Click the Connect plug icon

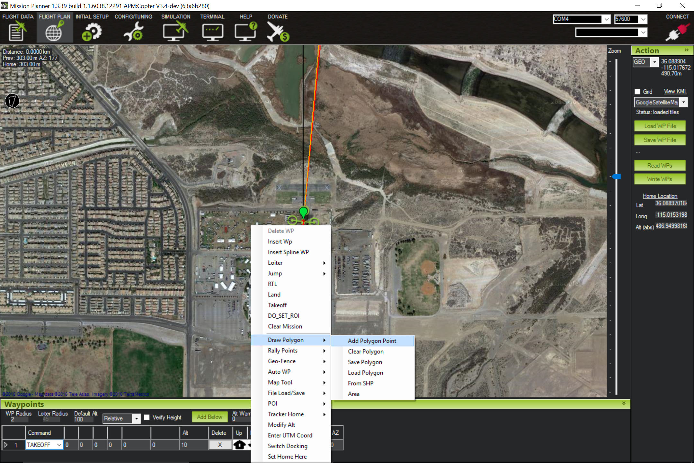[677, 32]
